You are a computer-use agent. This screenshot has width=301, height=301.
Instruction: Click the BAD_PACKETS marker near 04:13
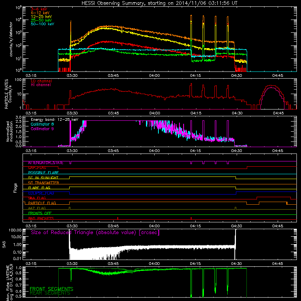click(191, 218)
